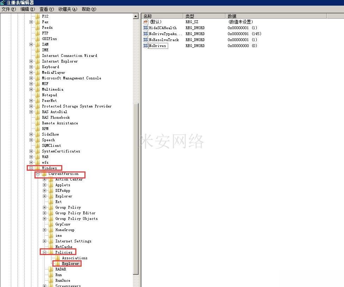Click the (数值未设置) data value
344x287 pixels.
[241, 22]
